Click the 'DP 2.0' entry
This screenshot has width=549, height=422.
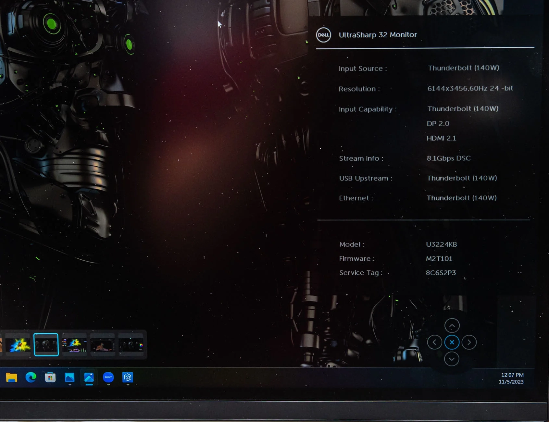438,124
